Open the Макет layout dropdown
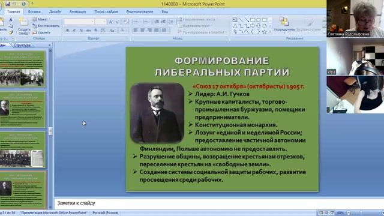 (x=41, y=19)
